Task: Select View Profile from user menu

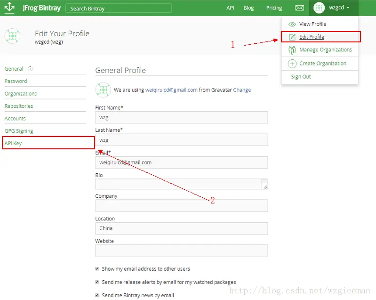Action: (x=312, y=24)
